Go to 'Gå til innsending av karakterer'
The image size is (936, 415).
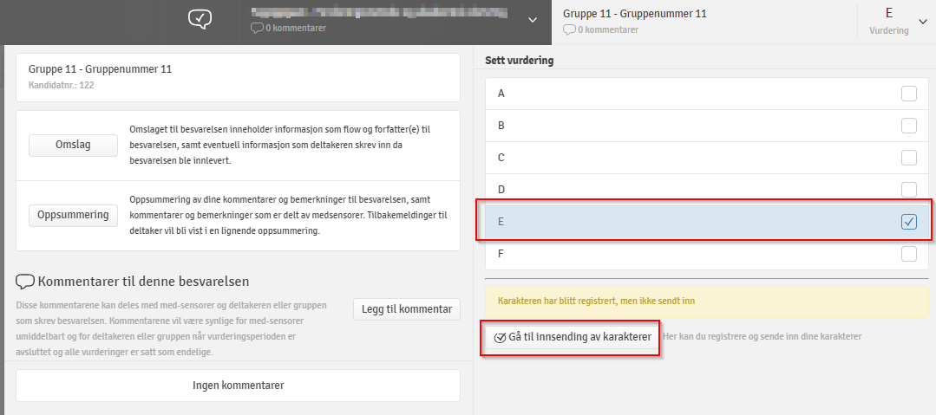[x=572, y=337]
